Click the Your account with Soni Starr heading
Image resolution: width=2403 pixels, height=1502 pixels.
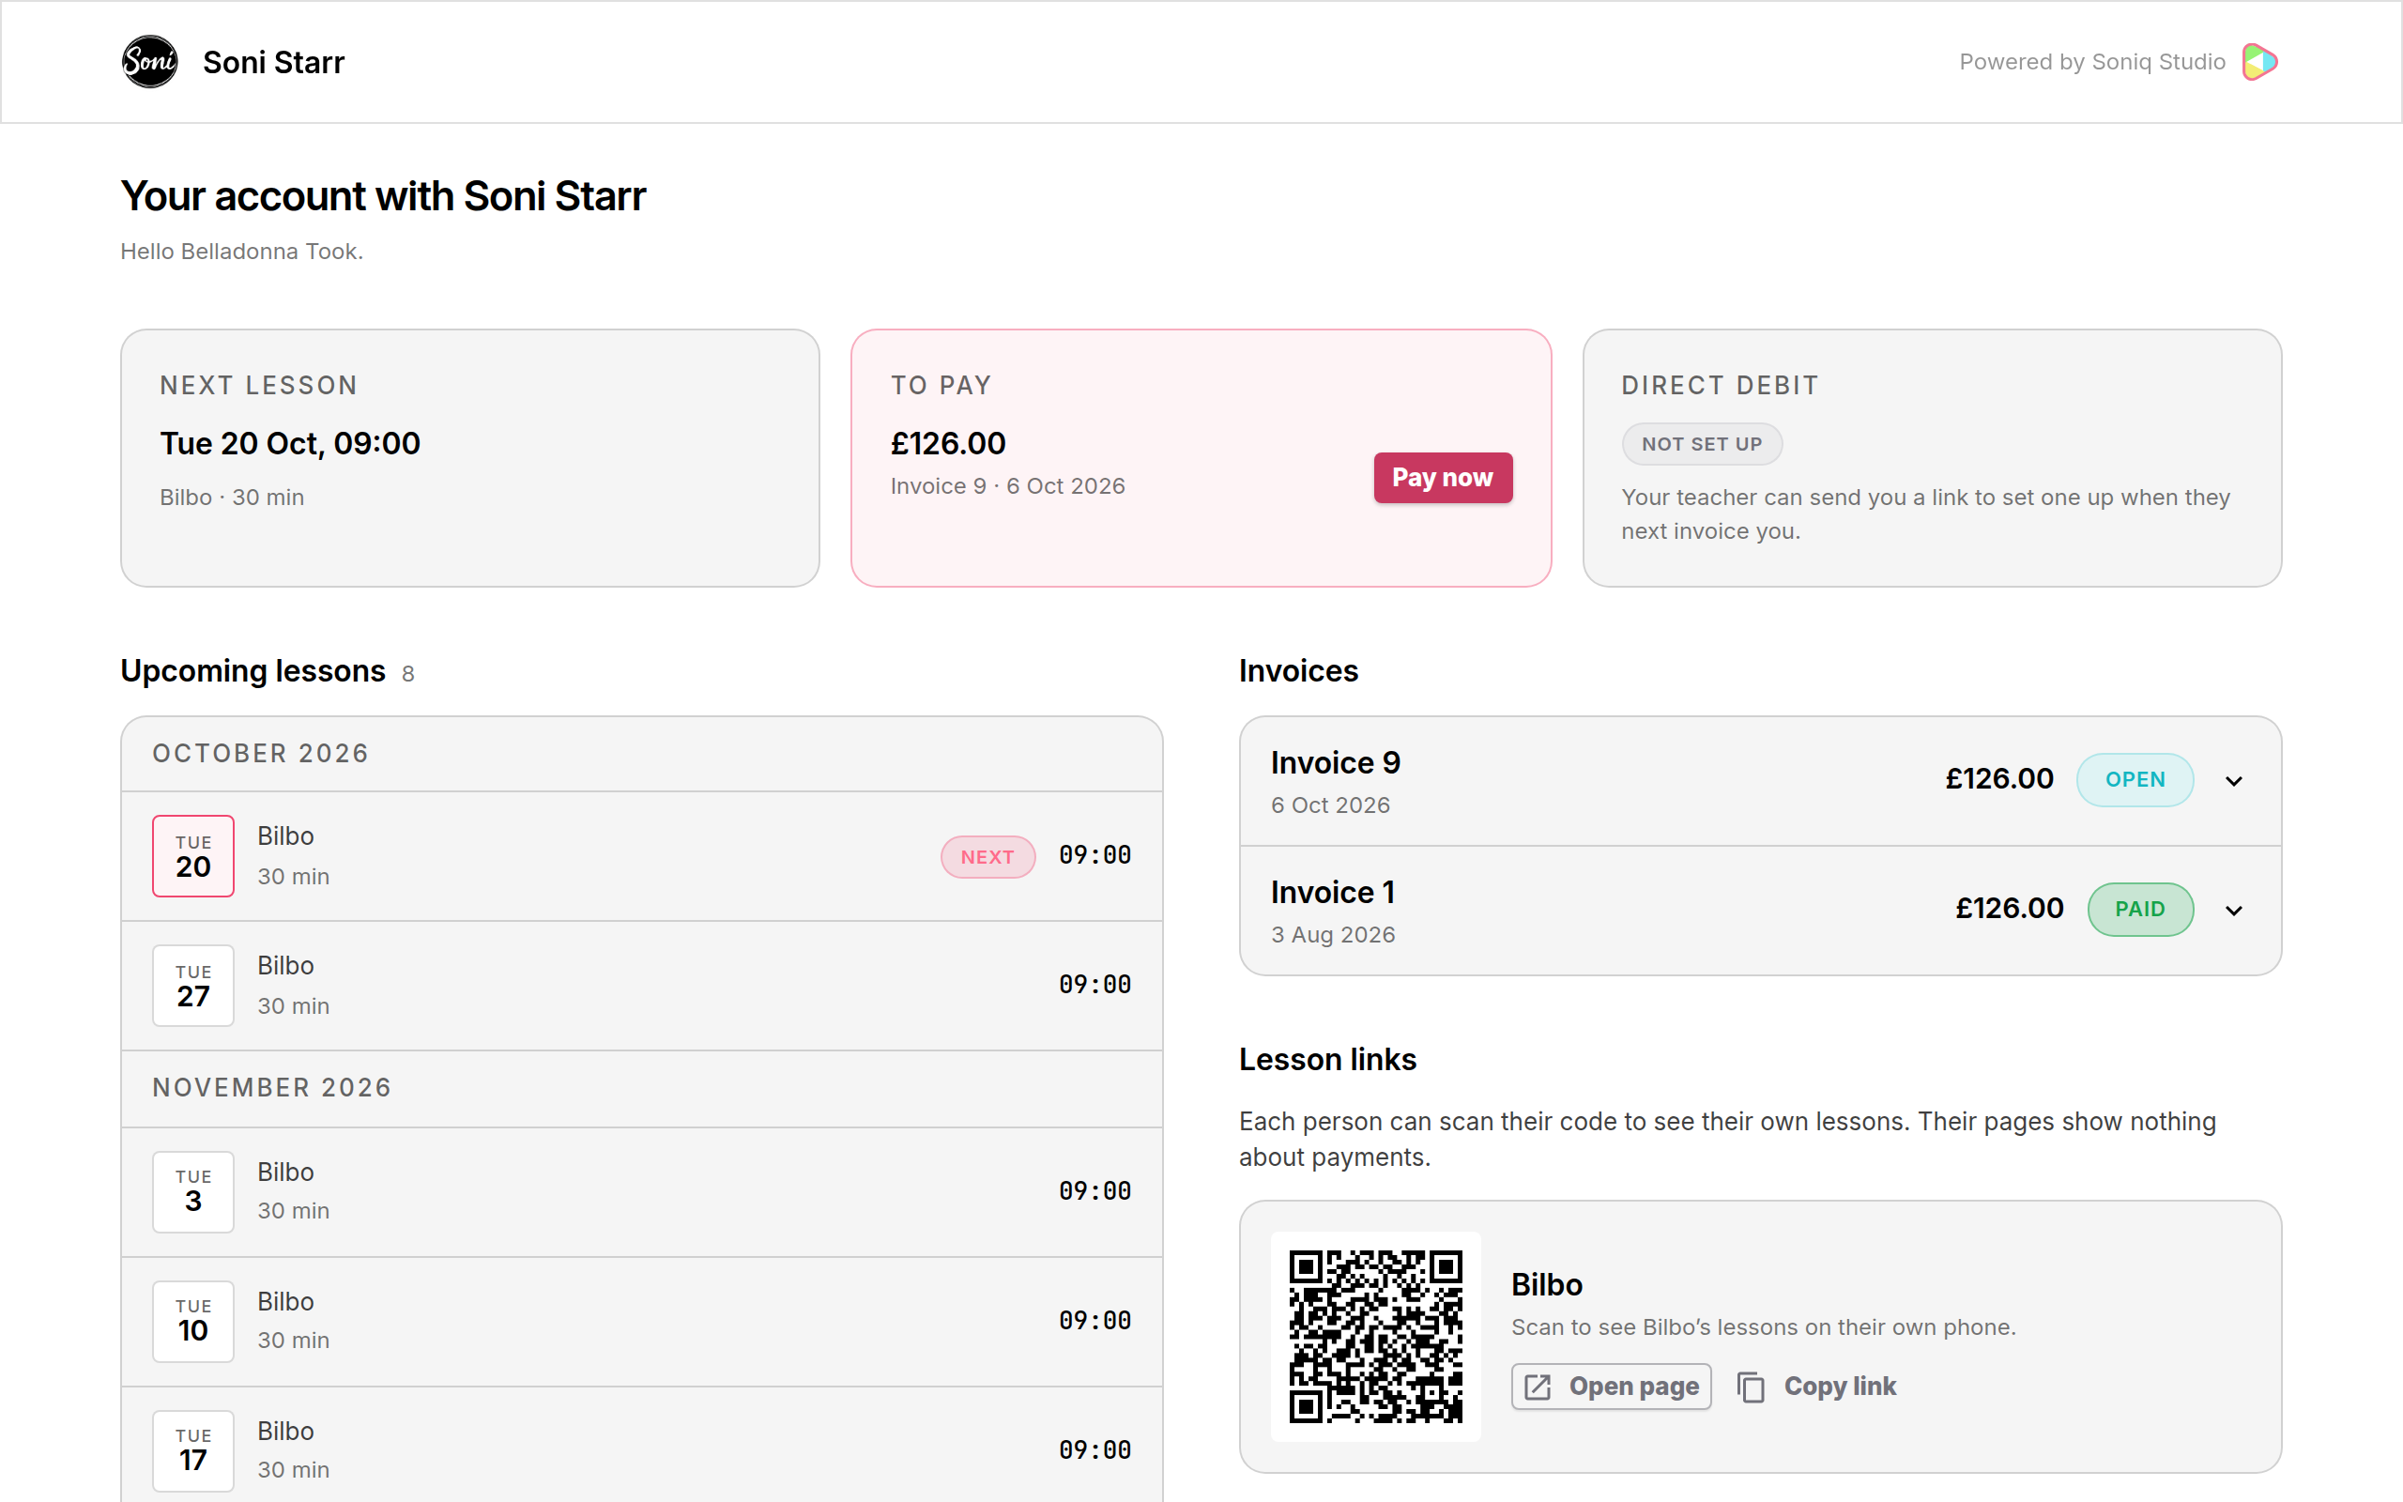(x=383, y=197)
